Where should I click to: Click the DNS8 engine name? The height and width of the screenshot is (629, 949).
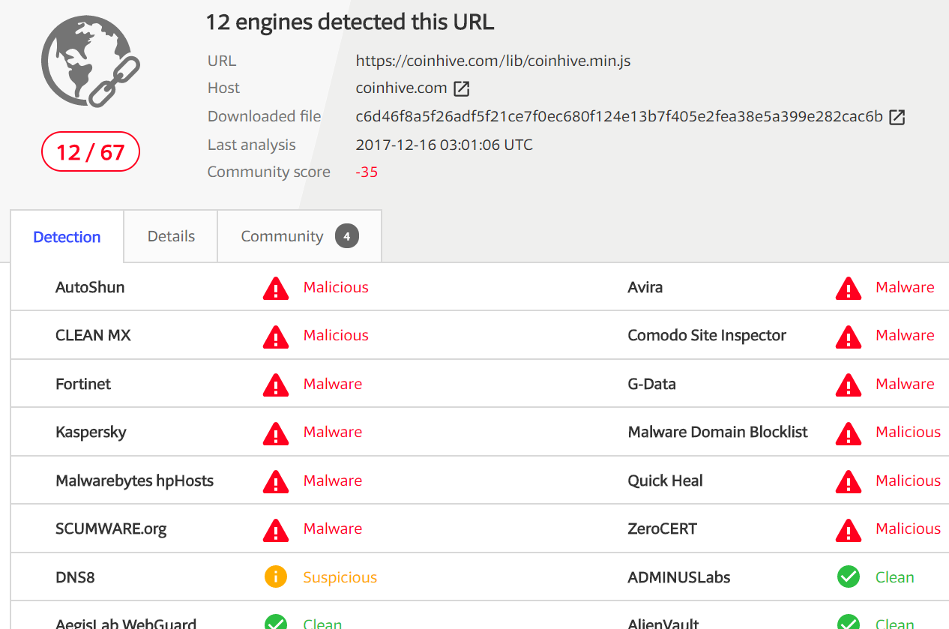[75, 577]
